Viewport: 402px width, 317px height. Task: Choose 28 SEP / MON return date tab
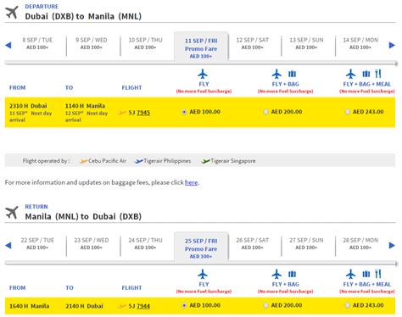[x=360, y=243]
